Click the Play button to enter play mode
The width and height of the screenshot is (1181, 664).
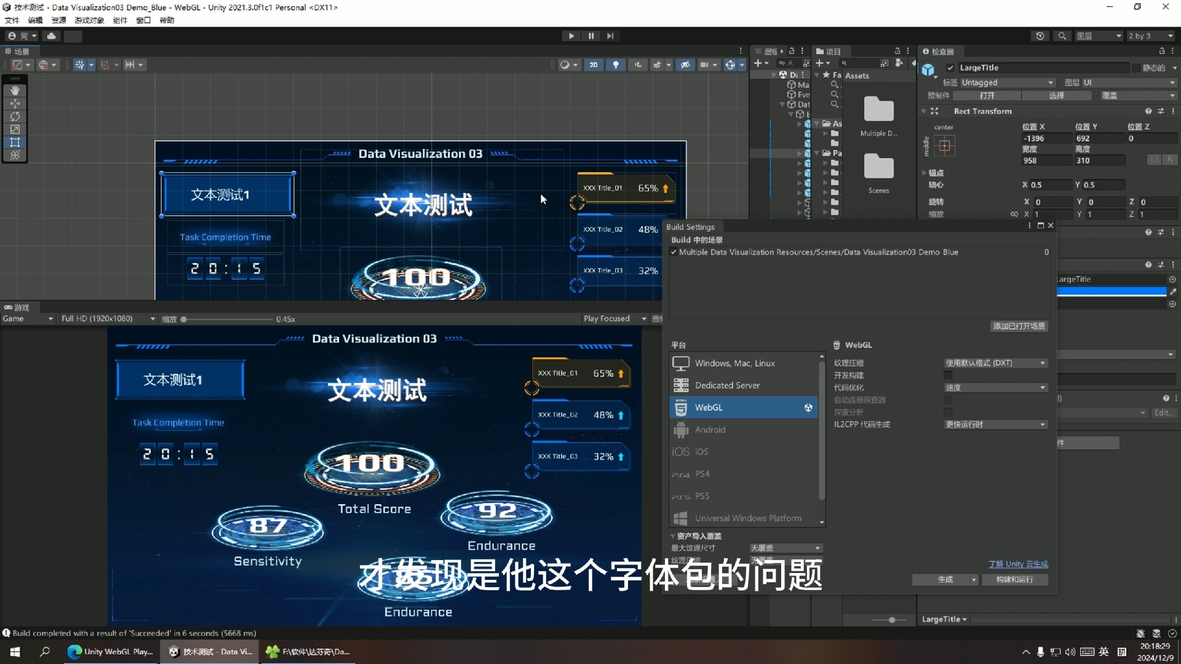pyautogui.click(x=571, y=36)
